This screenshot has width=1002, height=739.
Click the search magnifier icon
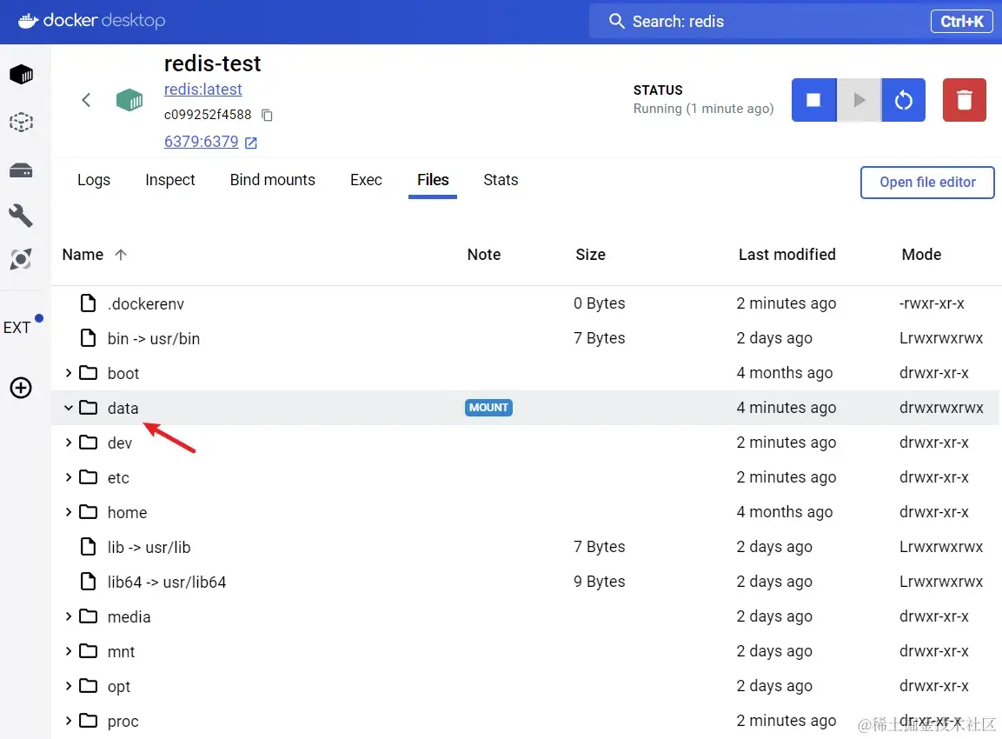pyautogui.click(x=616, y=21)
